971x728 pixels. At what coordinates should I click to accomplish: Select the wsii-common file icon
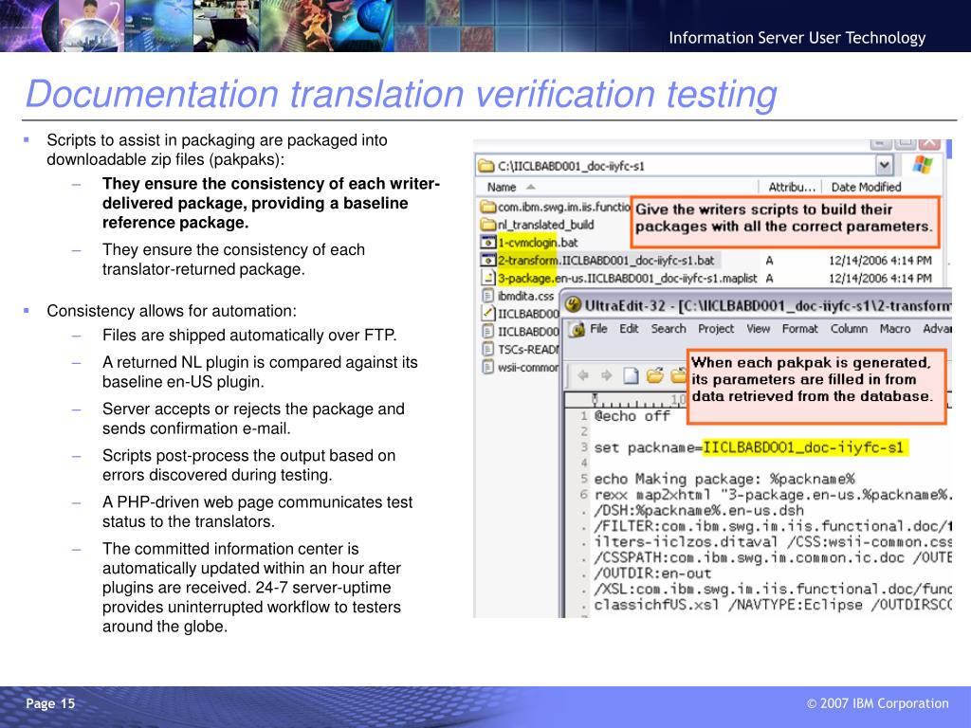[488, 367]
